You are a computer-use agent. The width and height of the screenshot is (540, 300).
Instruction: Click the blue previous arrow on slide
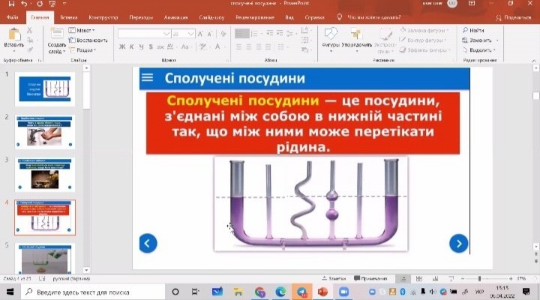(148, 243)
